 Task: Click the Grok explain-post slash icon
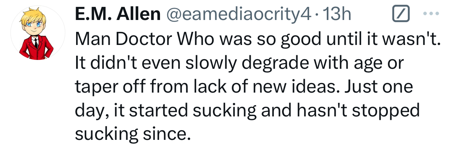coord(401,13)
